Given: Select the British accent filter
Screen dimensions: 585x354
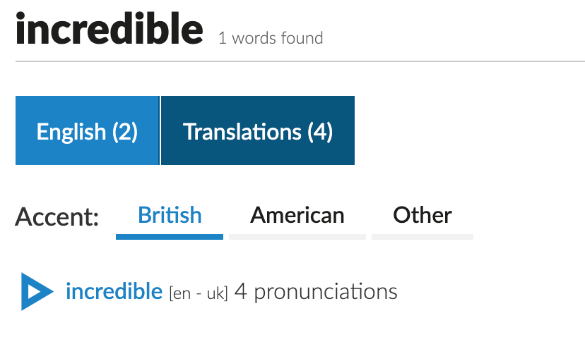Looking at the screenshot, I should 170,215.
